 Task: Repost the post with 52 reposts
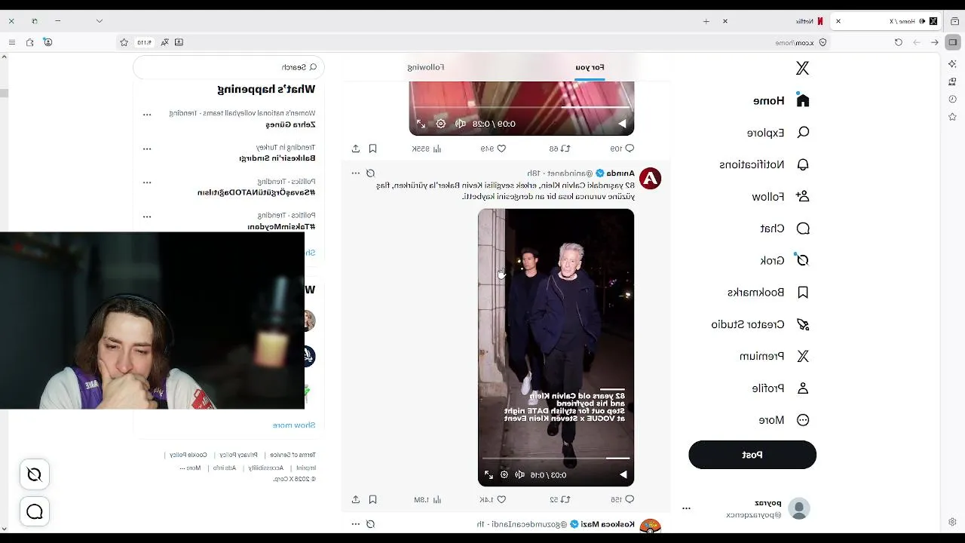click(559, 499)
